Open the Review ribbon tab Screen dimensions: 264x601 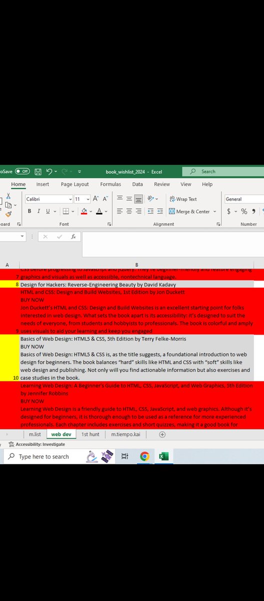(x=162, y=184)
